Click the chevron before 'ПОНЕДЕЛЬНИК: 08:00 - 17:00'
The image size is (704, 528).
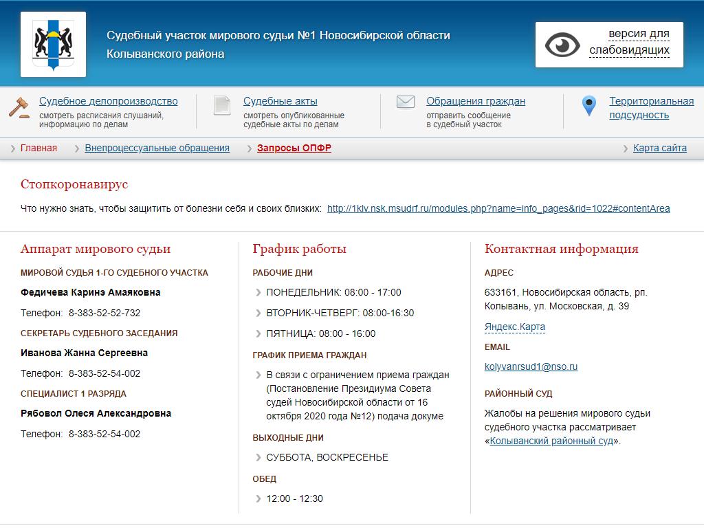(x=258, y=293)
